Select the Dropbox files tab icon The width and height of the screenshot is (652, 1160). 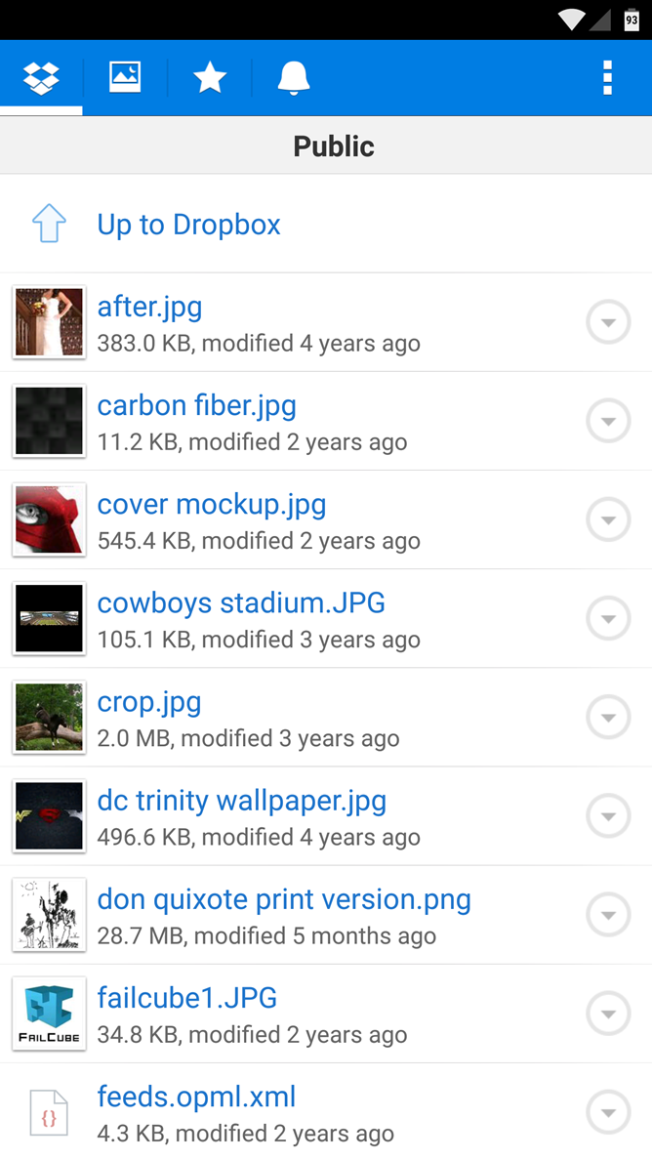(41, 77)
